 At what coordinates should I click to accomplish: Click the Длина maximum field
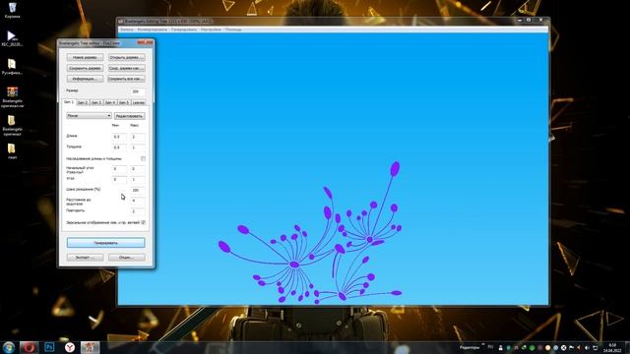[x=138, y=137]
